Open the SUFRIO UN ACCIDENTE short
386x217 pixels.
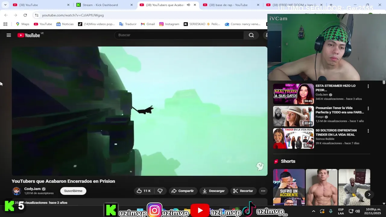[289, 187]
